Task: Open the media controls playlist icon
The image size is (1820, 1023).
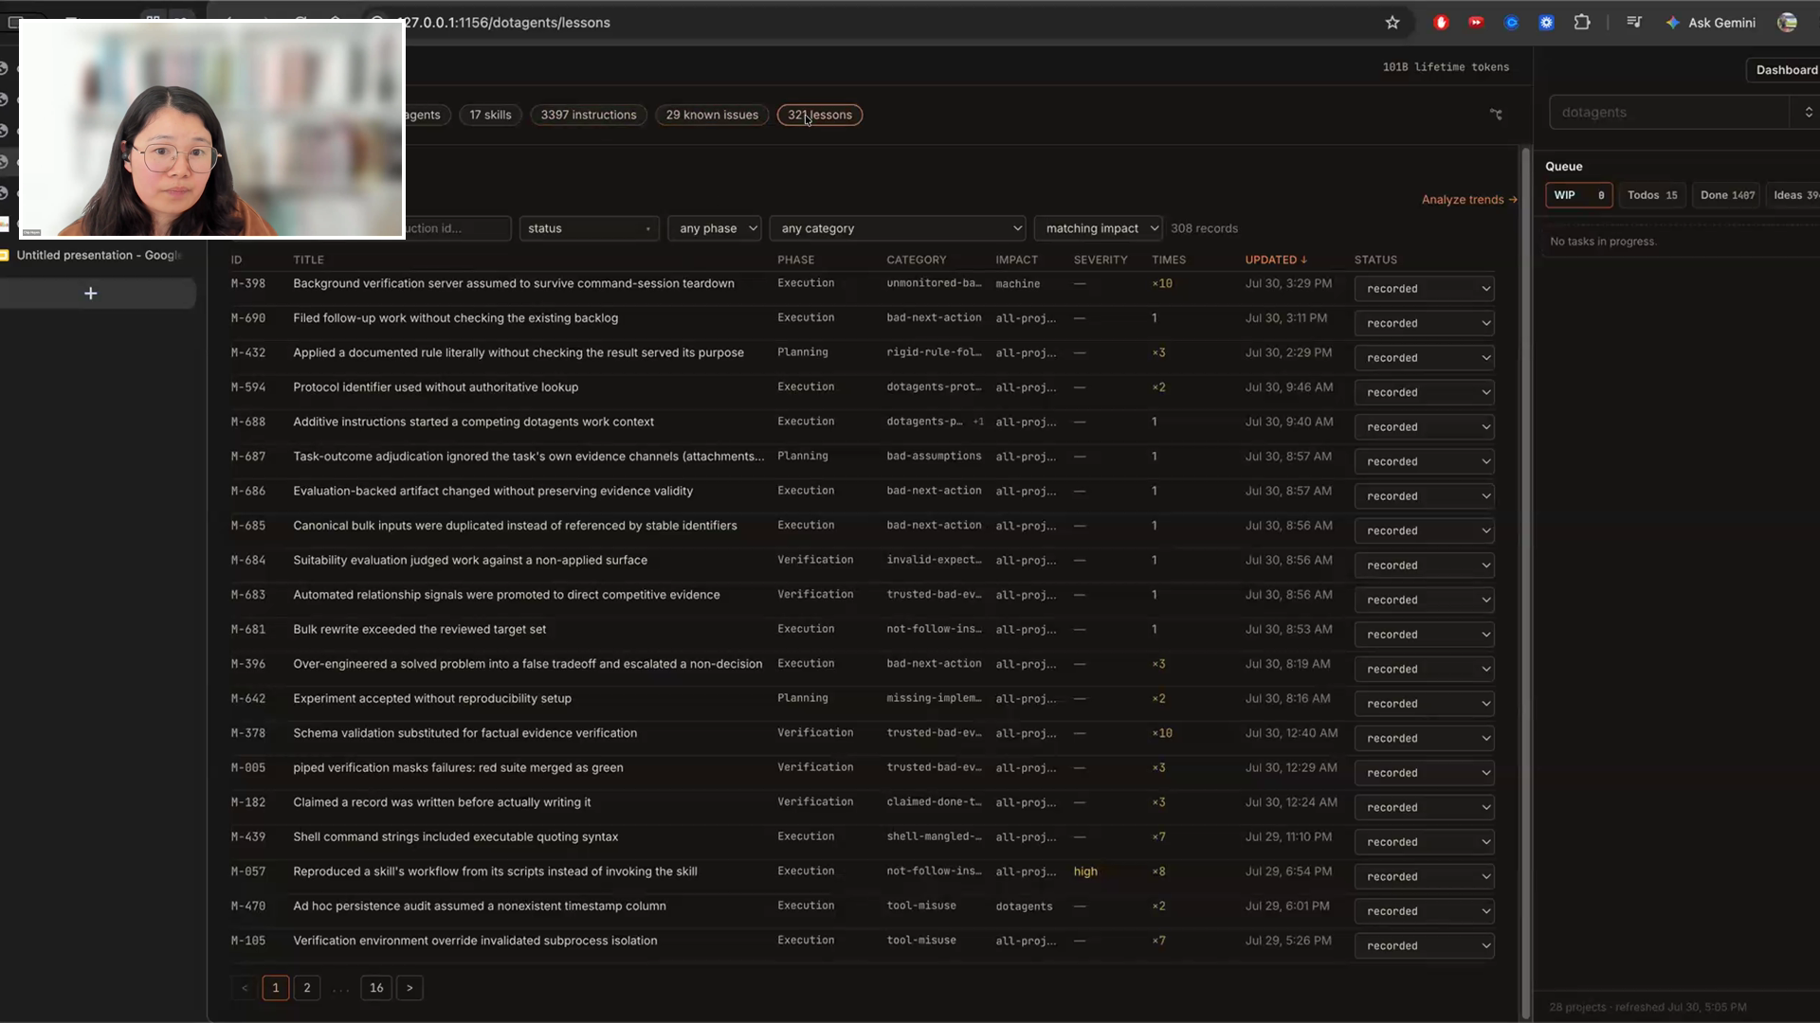Action: 1634,23
